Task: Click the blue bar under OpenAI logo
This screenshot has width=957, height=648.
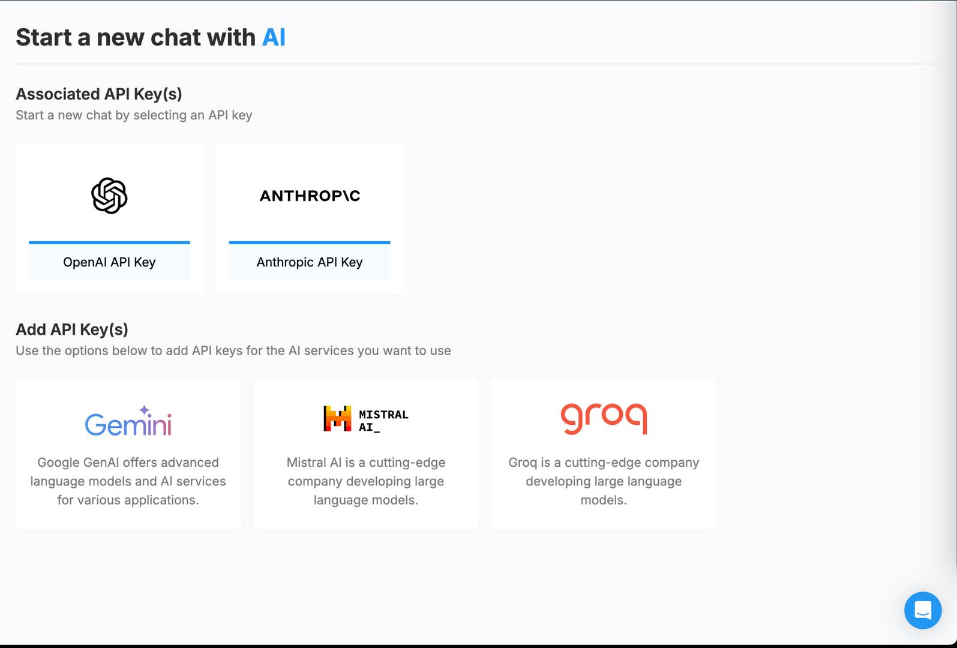Action: 109,242
